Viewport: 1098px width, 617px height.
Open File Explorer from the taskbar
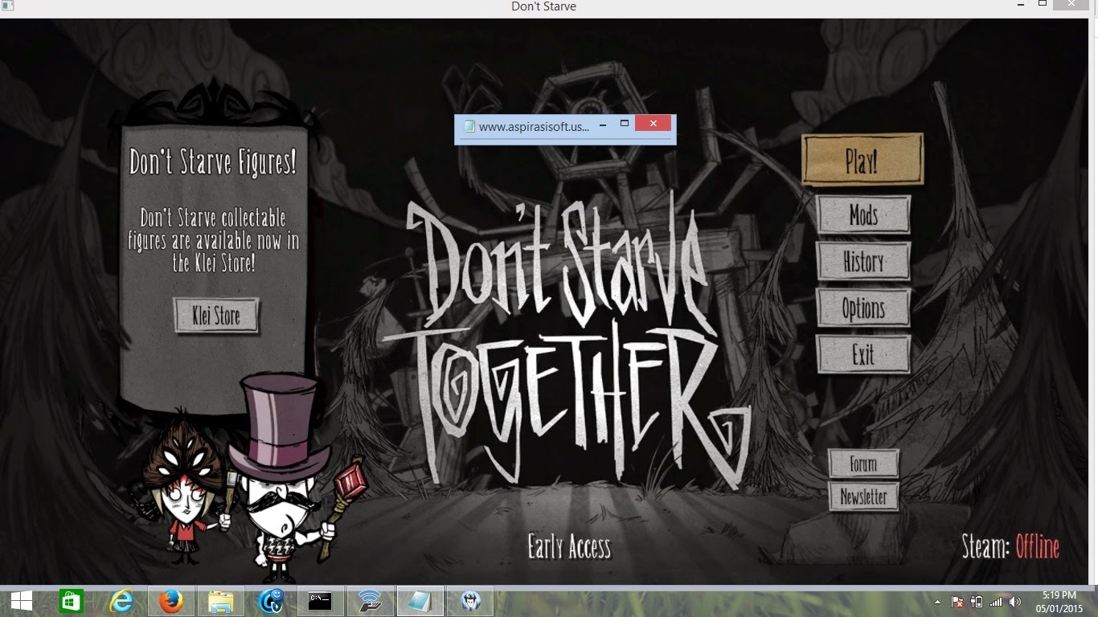223,601
